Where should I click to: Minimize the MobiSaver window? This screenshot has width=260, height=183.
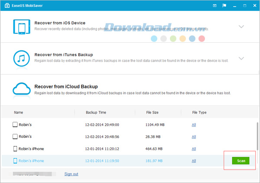[234, 6]
